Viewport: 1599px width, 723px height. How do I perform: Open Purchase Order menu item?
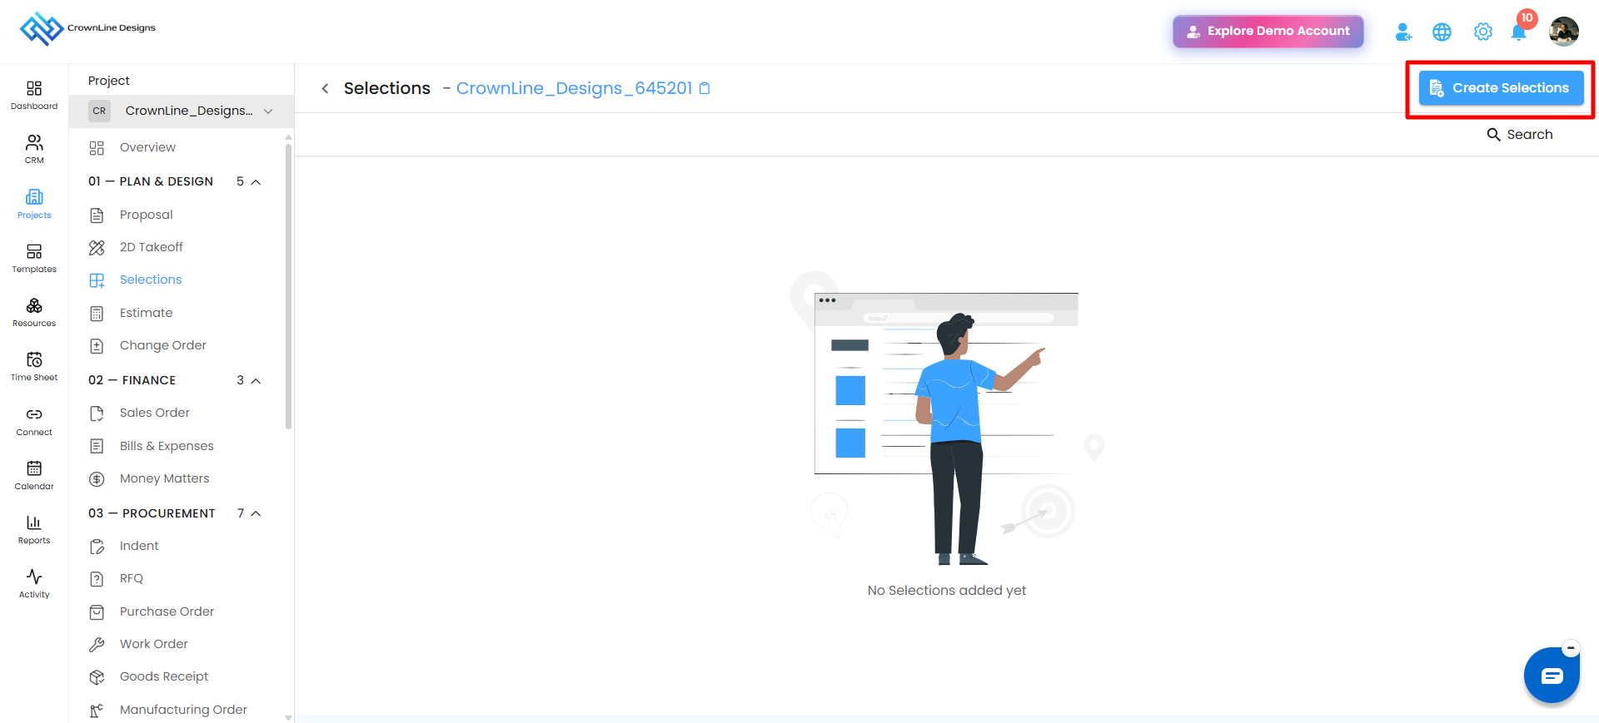[167, 612]
